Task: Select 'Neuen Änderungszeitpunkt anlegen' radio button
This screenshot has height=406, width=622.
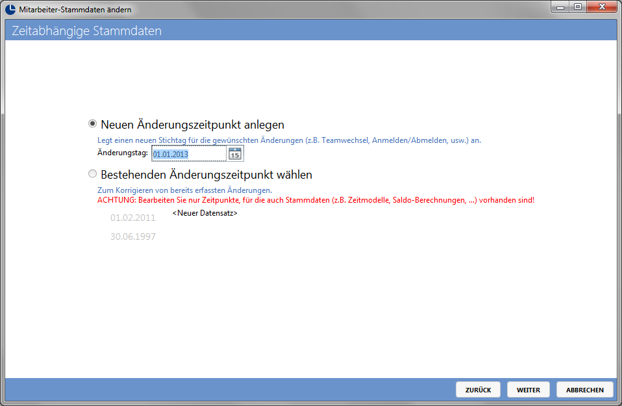Action: 92,124
